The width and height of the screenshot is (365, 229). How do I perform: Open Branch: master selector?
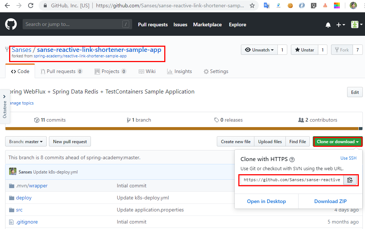click(26, 142)
